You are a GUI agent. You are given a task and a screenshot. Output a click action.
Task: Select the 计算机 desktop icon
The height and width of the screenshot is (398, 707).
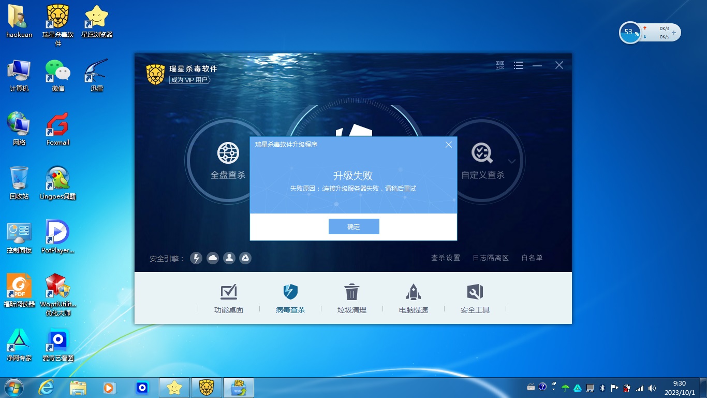19,75
